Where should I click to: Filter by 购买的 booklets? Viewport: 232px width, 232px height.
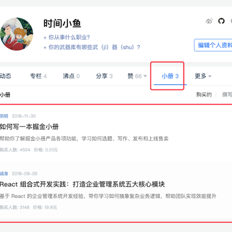[204, 95]
